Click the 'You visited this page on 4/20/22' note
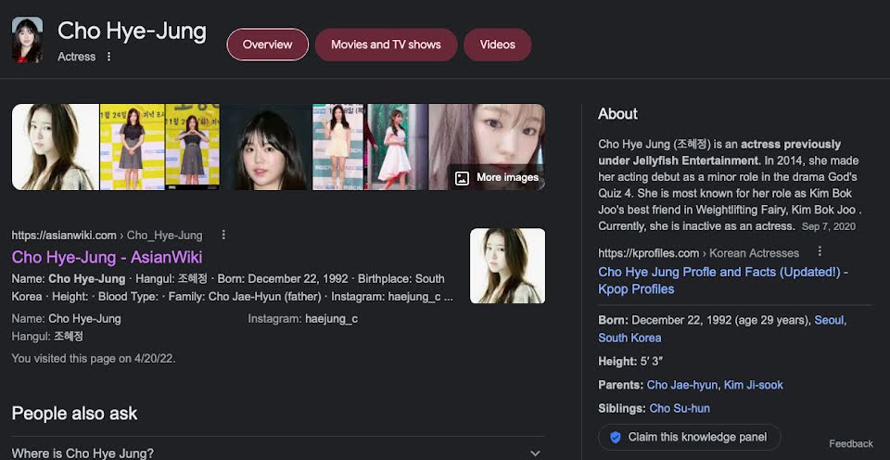The width and height of the screenshot is (890, 460). coord(94,358)
